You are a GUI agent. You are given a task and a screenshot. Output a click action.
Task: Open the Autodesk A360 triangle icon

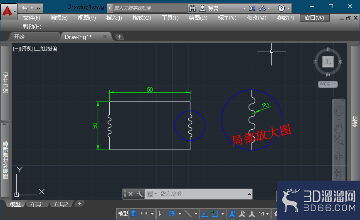pyautogui.click(x=262, y=8)
